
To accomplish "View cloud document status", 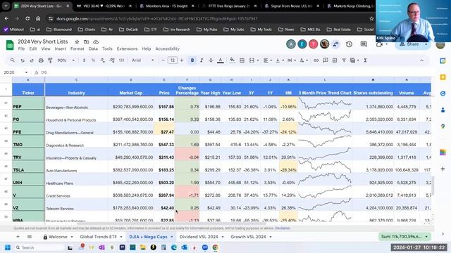I will click(96, 42).
